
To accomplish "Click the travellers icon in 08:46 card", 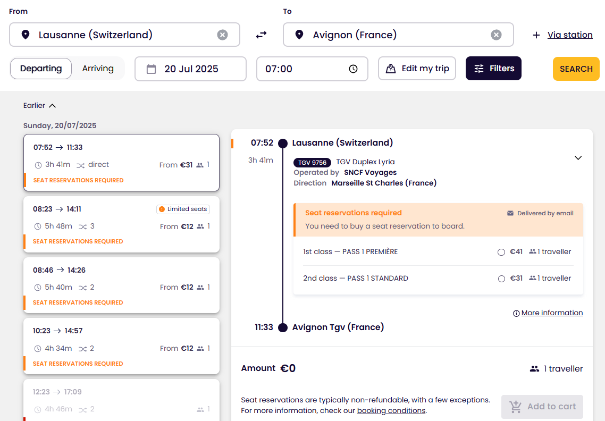I will coord(200,287).
